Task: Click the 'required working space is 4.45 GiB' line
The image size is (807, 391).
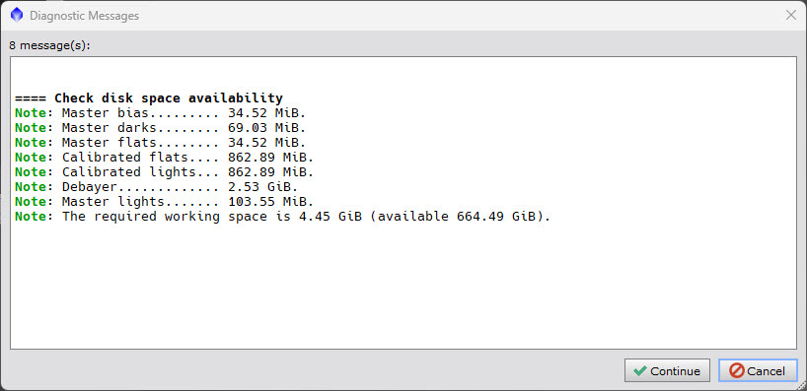Action: tap(282, 217)
